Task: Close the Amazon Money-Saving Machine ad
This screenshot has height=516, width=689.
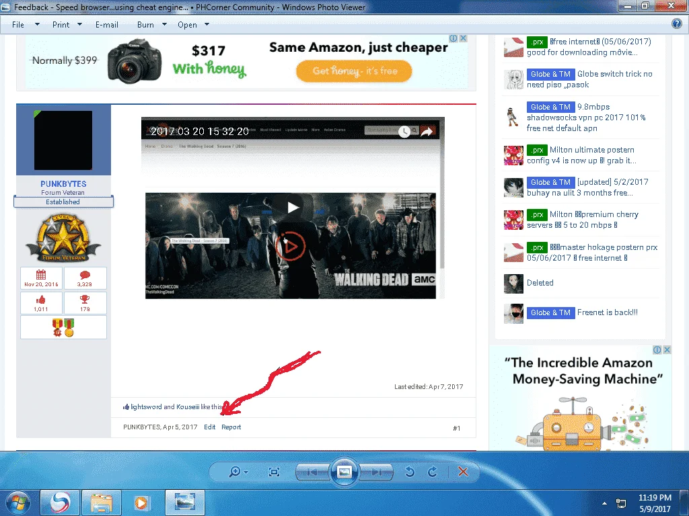Action: [x=667, y=349]
